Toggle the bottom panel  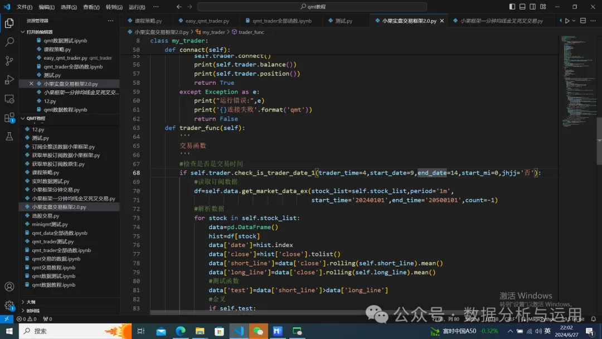(x=522, y=7)
